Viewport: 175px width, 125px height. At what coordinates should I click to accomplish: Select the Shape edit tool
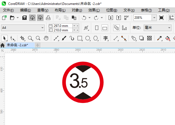tap(13, 38)
